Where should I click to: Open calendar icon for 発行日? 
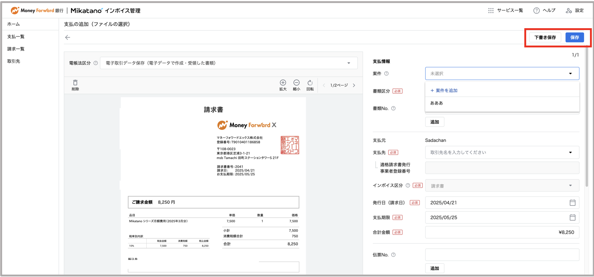click(x=572, y=203)
